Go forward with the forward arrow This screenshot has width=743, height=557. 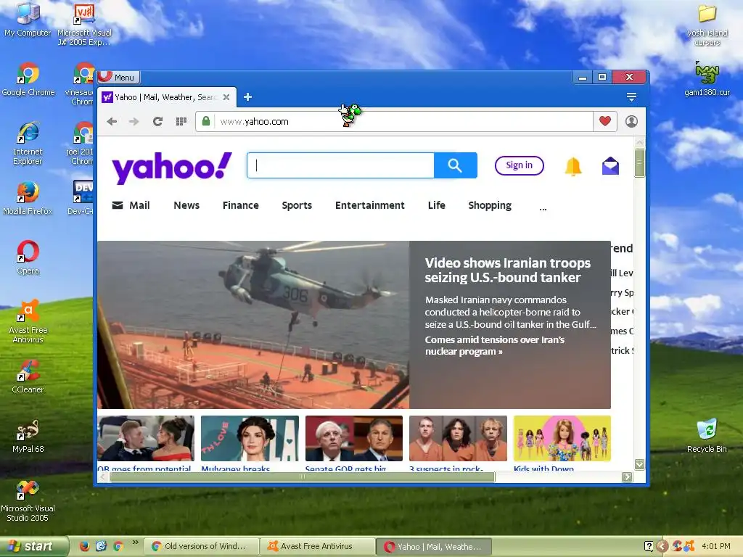pyautogui.click(x=134, y=122)
